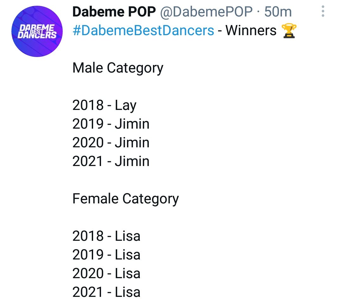Viewport: 342px width, 307px height.
Task: Click the 50m tweet timestamp
Action: point(278,12)
